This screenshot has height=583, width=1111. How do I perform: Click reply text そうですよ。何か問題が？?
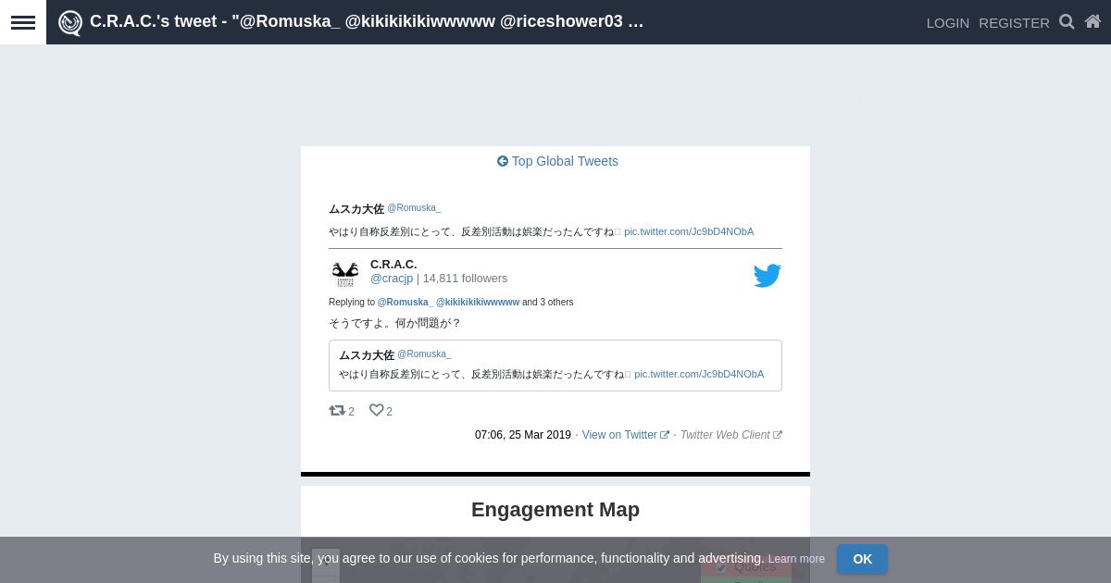(394, 323)
